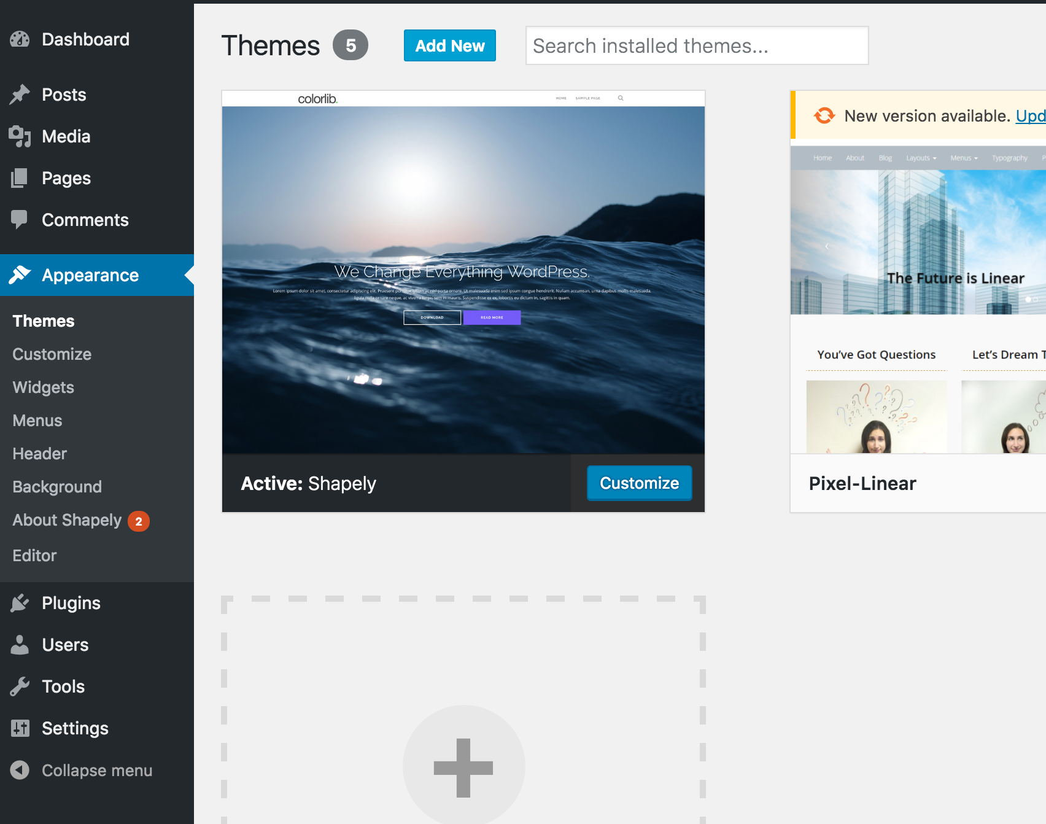Open the Shapely theme screenshot
The width and height of the screenshot is (1046, 824).
[463, 272]
